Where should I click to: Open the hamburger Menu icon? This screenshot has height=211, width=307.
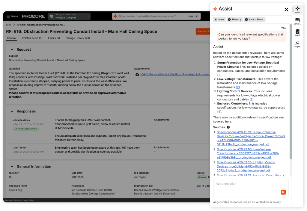point(8,16)
